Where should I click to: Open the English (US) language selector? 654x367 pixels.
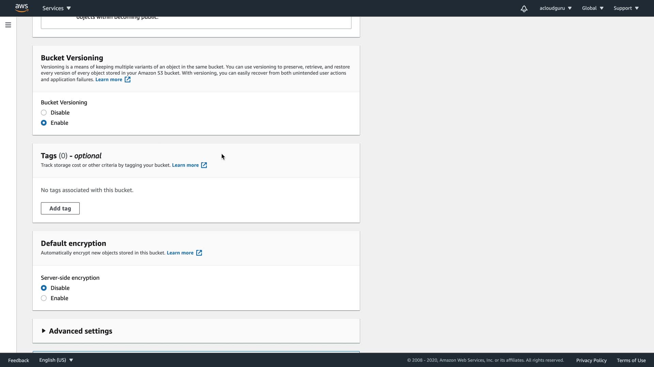point(56,360)
